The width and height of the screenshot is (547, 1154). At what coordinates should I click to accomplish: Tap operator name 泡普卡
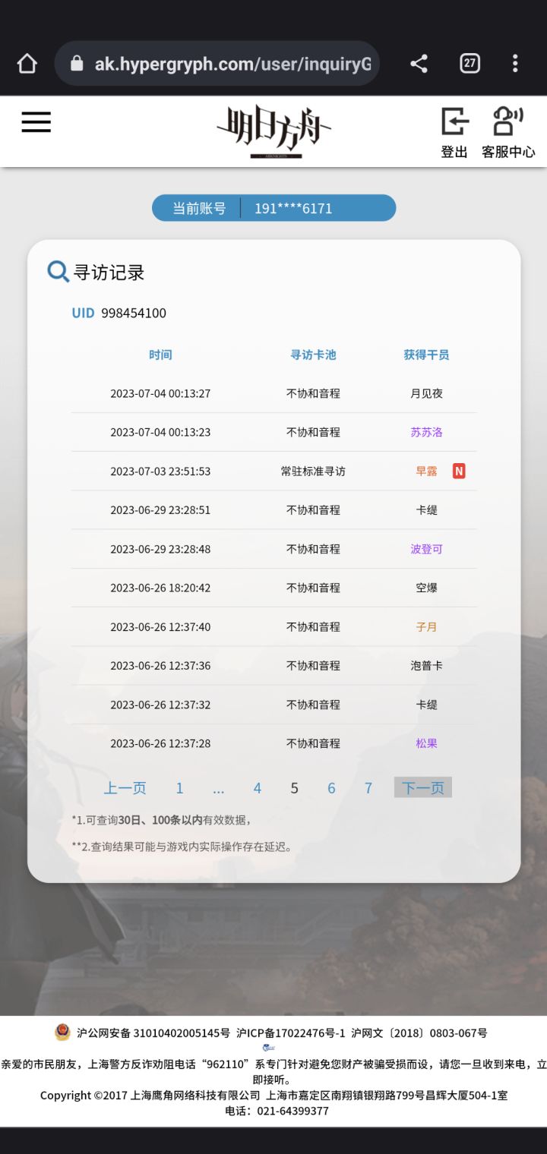tap(426, 665)
